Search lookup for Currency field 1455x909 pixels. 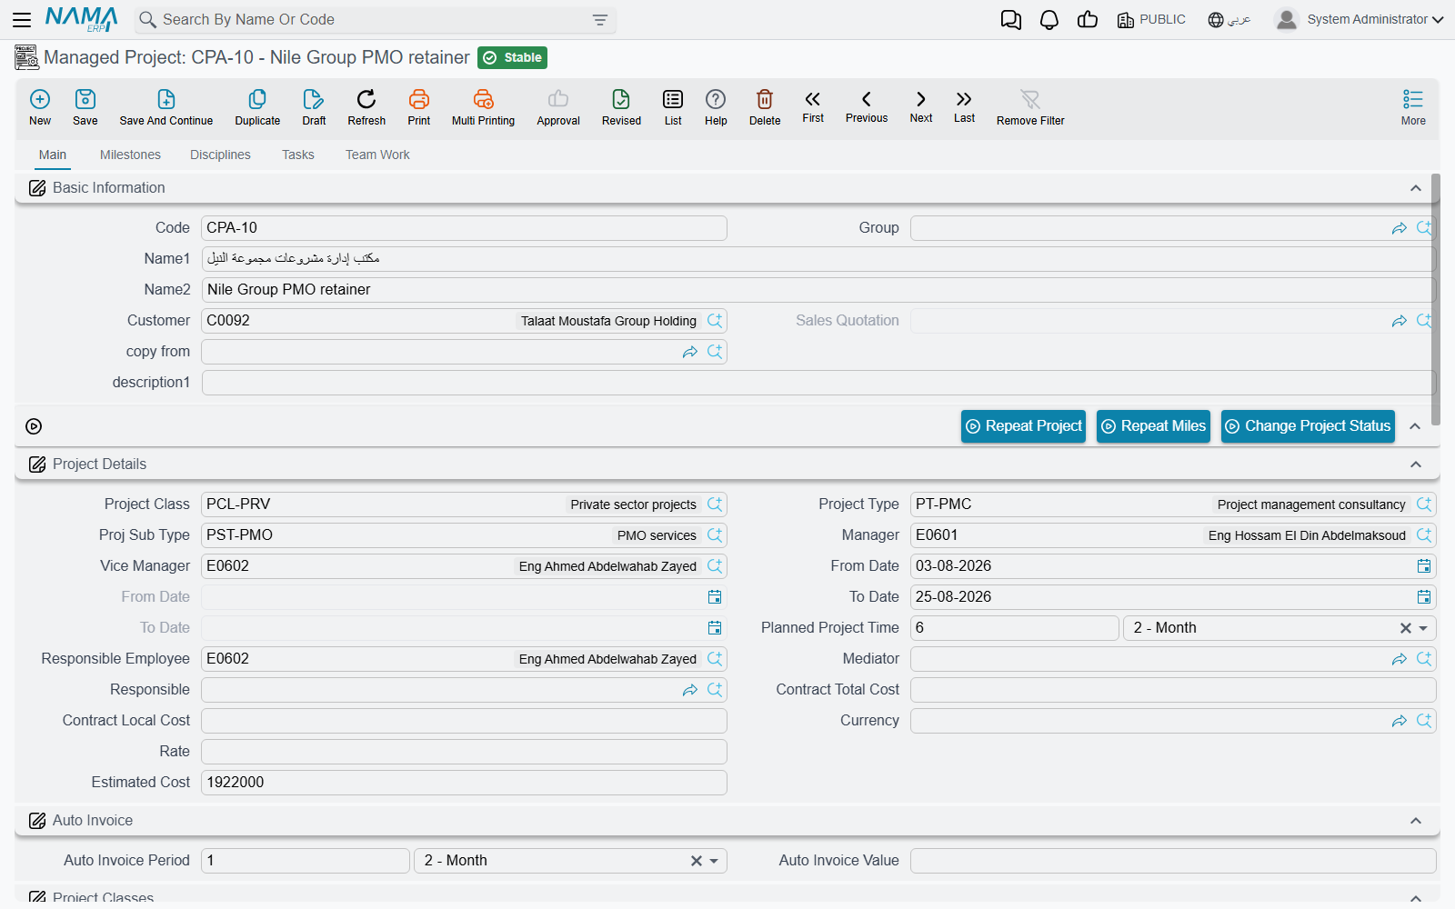pos(1424,721)
